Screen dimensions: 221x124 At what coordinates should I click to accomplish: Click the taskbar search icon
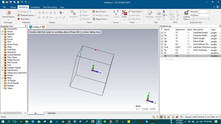point(9,122)
